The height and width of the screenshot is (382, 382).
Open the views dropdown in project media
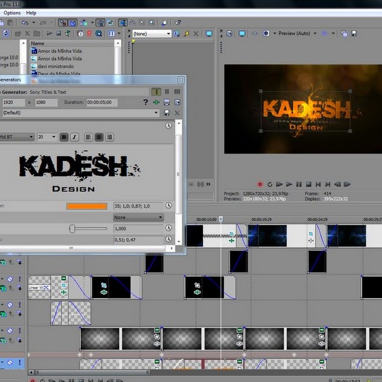pos(119,34)
